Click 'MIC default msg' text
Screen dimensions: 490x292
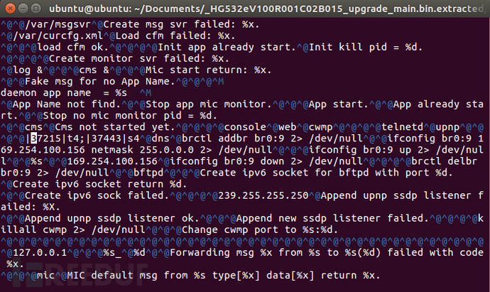(112, 276)
